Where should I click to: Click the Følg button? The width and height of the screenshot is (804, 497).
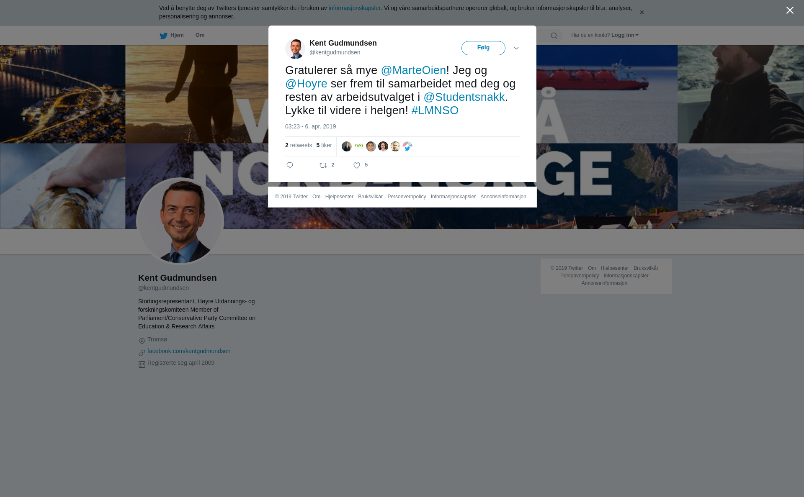point(483,48)
